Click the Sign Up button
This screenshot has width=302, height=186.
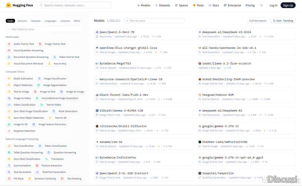pyautogui.click(x=288, y=5)
